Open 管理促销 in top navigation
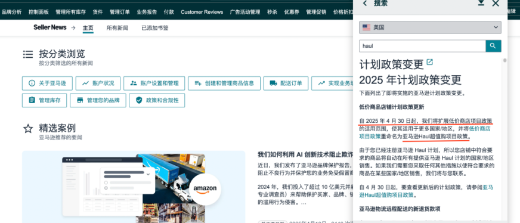520x223 pixels. pos(316,12)
